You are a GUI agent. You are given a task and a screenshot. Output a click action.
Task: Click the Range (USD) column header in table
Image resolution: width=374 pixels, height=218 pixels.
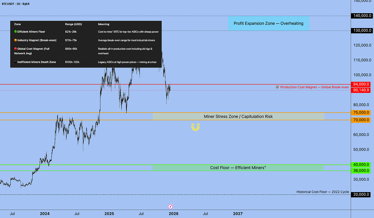coord(73,24)
